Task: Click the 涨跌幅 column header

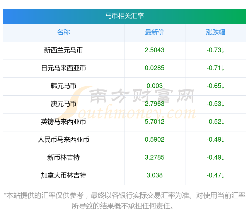Action: (216, 32)
